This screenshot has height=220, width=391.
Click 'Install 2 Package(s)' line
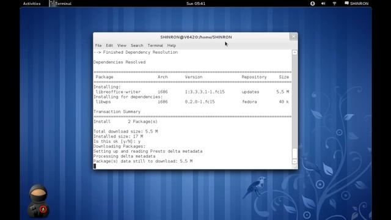pyautogui.click(x=125, y=122)
